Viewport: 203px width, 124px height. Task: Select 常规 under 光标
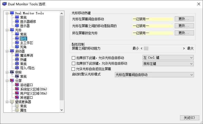click(23, 34)
